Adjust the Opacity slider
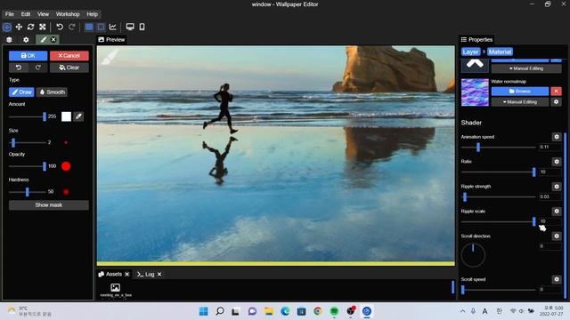This screenshot has width=570, height=320. point(28,166)
